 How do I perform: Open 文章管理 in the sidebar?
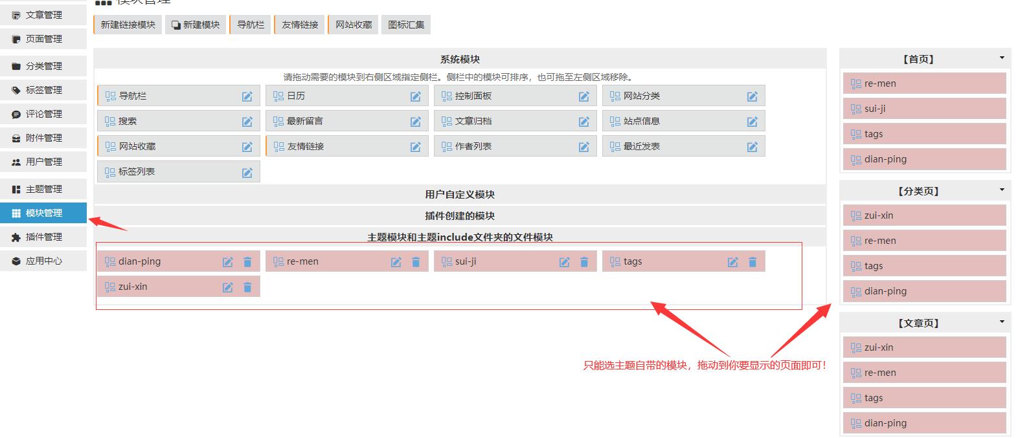click(43, 15)
